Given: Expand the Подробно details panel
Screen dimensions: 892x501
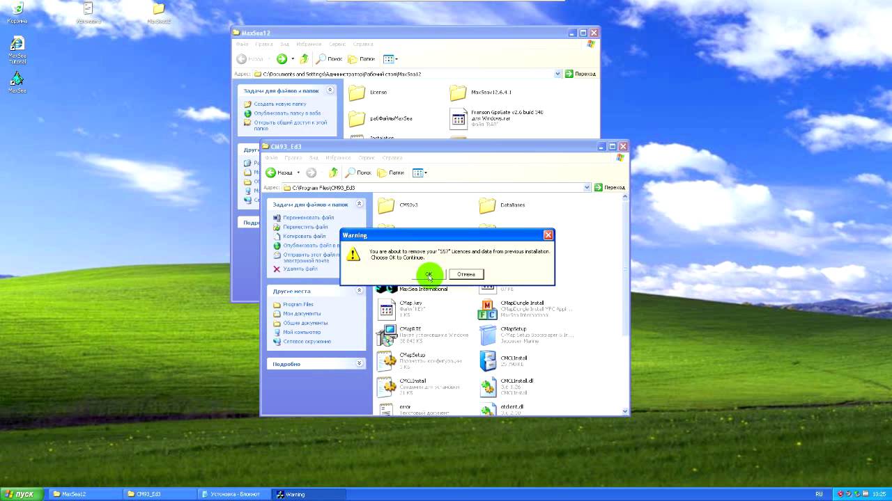Looking at the screenshot, I should click(360, 364).
